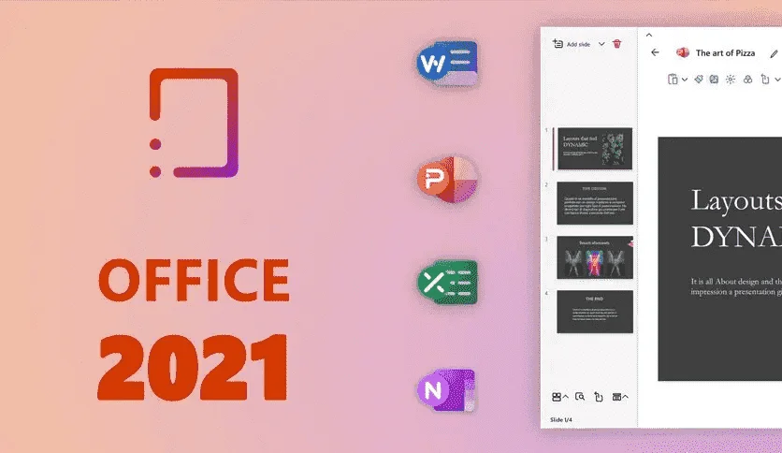The width and height of the screenshot is (782, 453).
Task: Select slide 1 thumbnail 'Layouts that feel DYNAMIC'
Action: pyautogui.click(x=595, y=149)
